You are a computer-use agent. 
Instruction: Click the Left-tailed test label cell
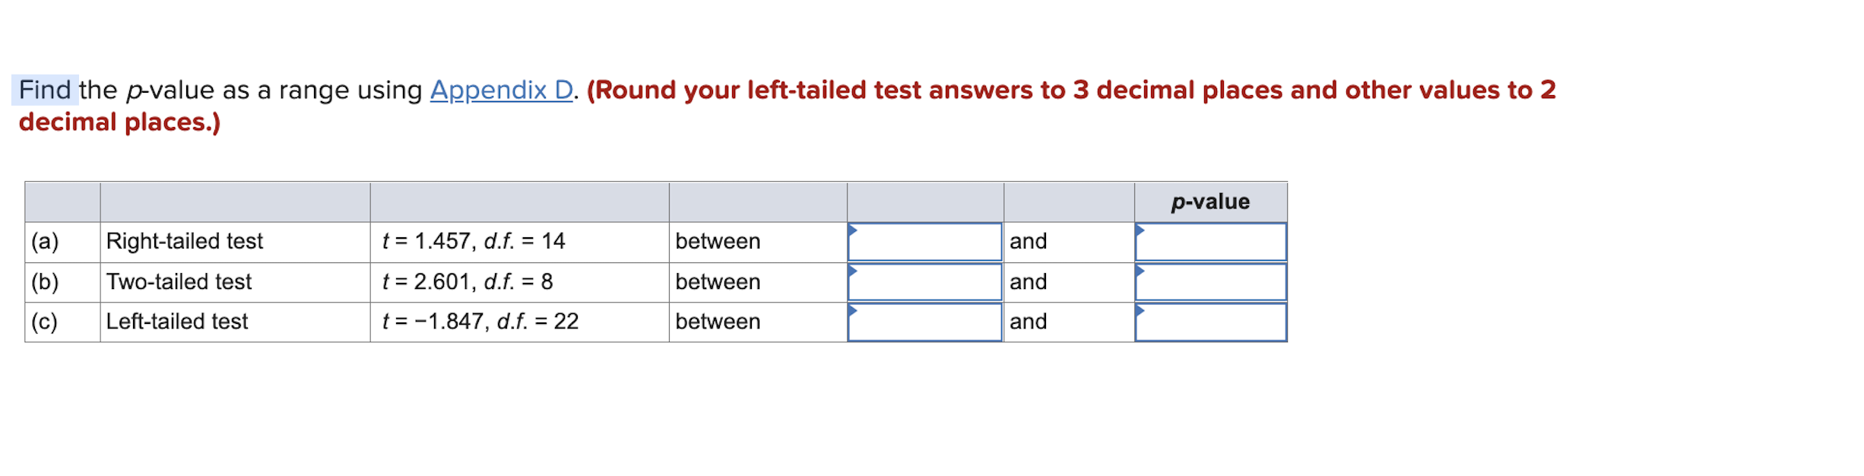(176, 322)
